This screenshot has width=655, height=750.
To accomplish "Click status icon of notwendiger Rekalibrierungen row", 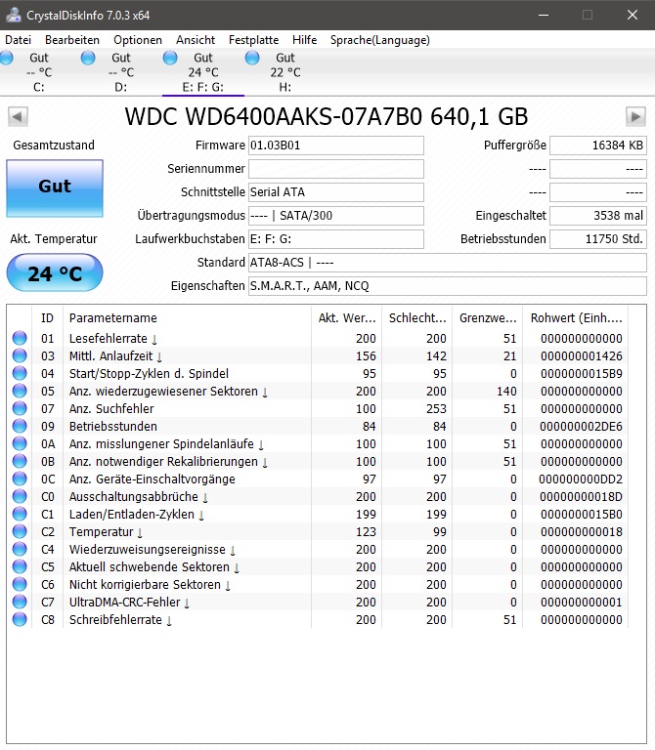I will point(20,461).
